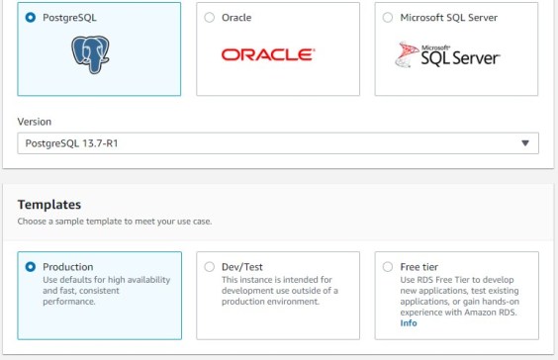Click the version dropdown arrow

(525, 143)
